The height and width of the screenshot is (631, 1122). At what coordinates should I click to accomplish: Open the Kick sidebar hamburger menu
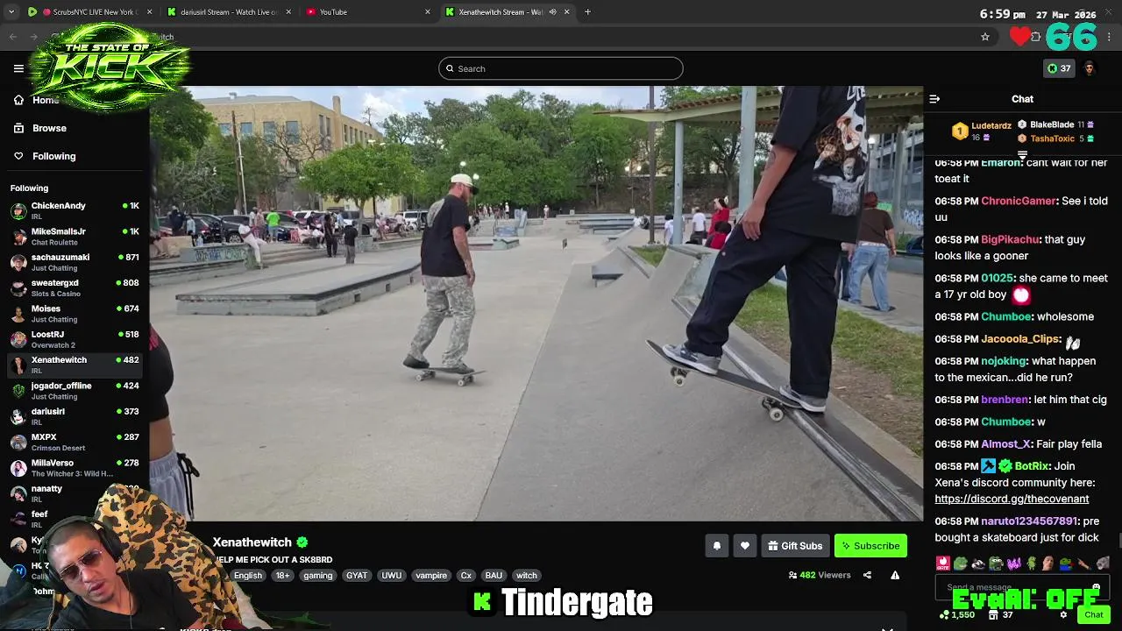(18, 68)
